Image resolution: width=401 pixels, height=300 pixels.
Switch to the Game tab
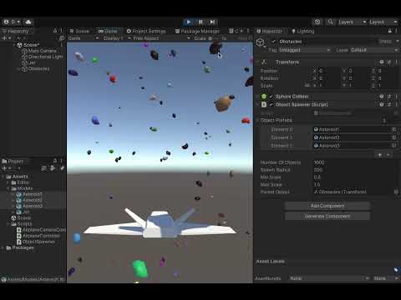click(109, 31)
